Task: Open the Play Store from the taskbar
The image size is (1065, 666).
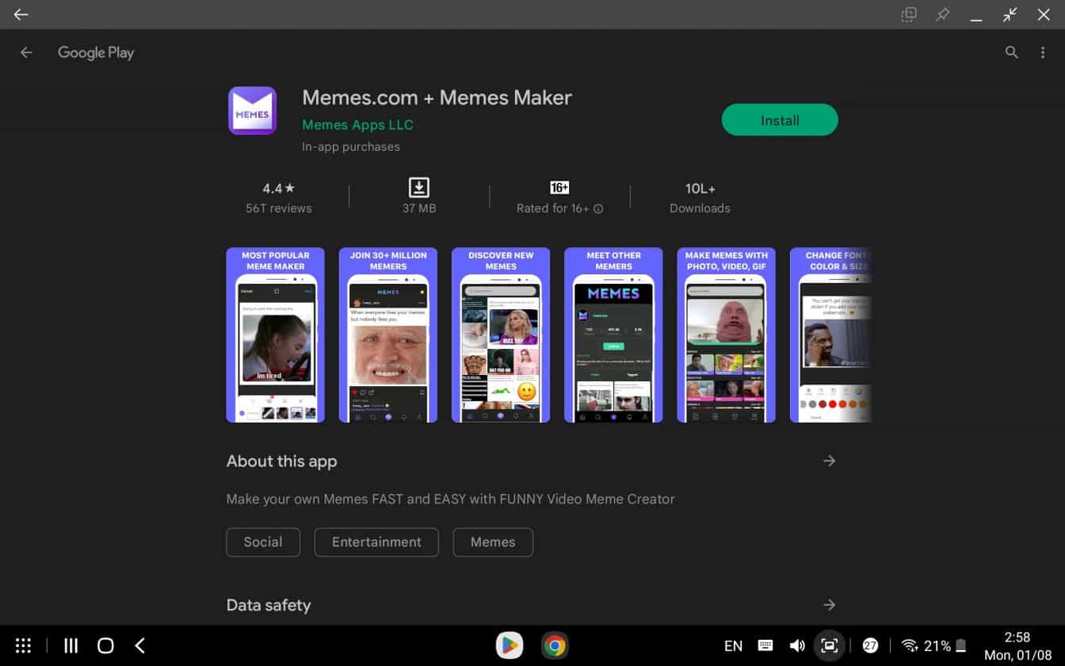Action: pos(510,645)
